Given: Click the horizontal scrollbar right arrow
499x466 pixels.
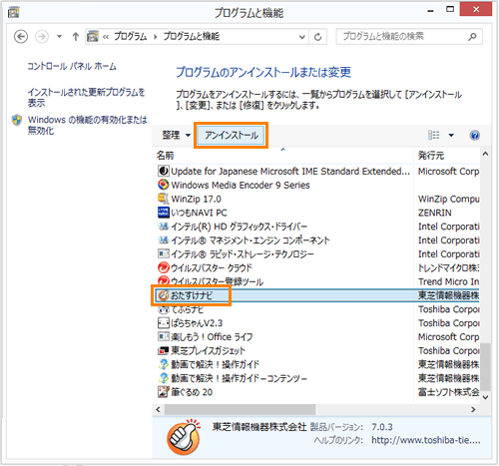Looking at the screenshot, I should [x=473, y=409].
